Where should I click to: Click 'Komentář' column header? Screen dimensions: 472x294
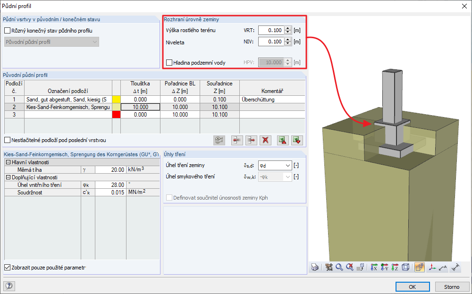point(272,87)
